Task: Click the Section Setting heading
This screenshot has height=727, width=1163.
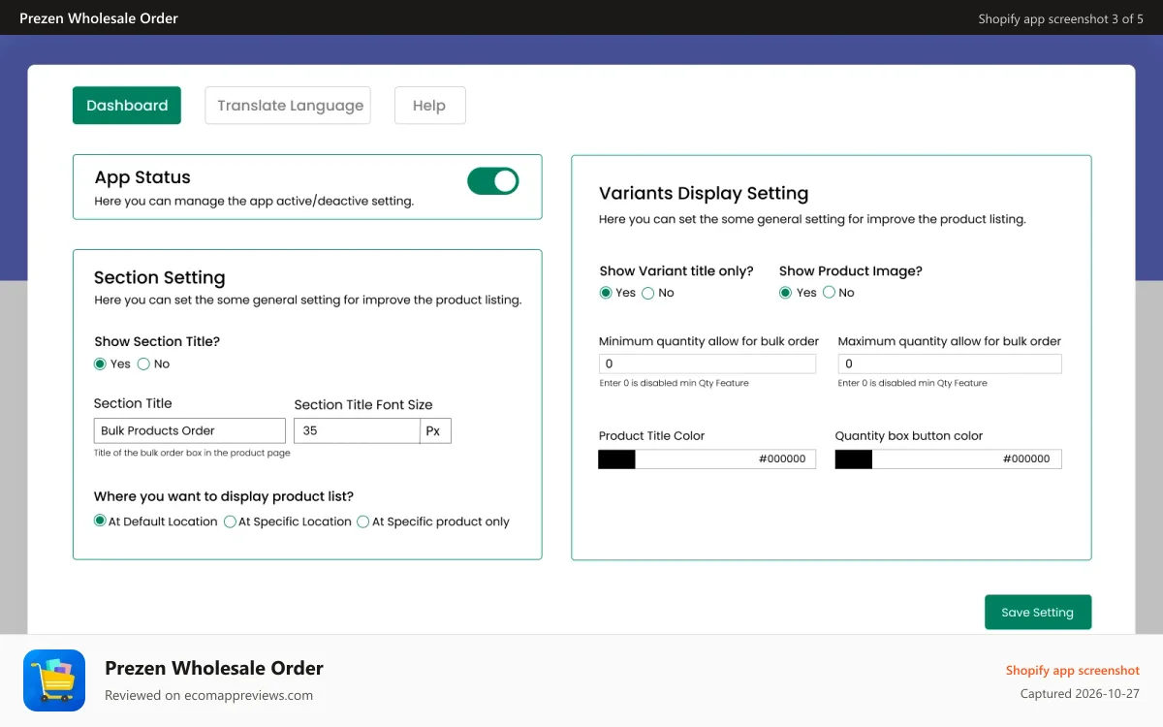Action: [x=160, y=277]
